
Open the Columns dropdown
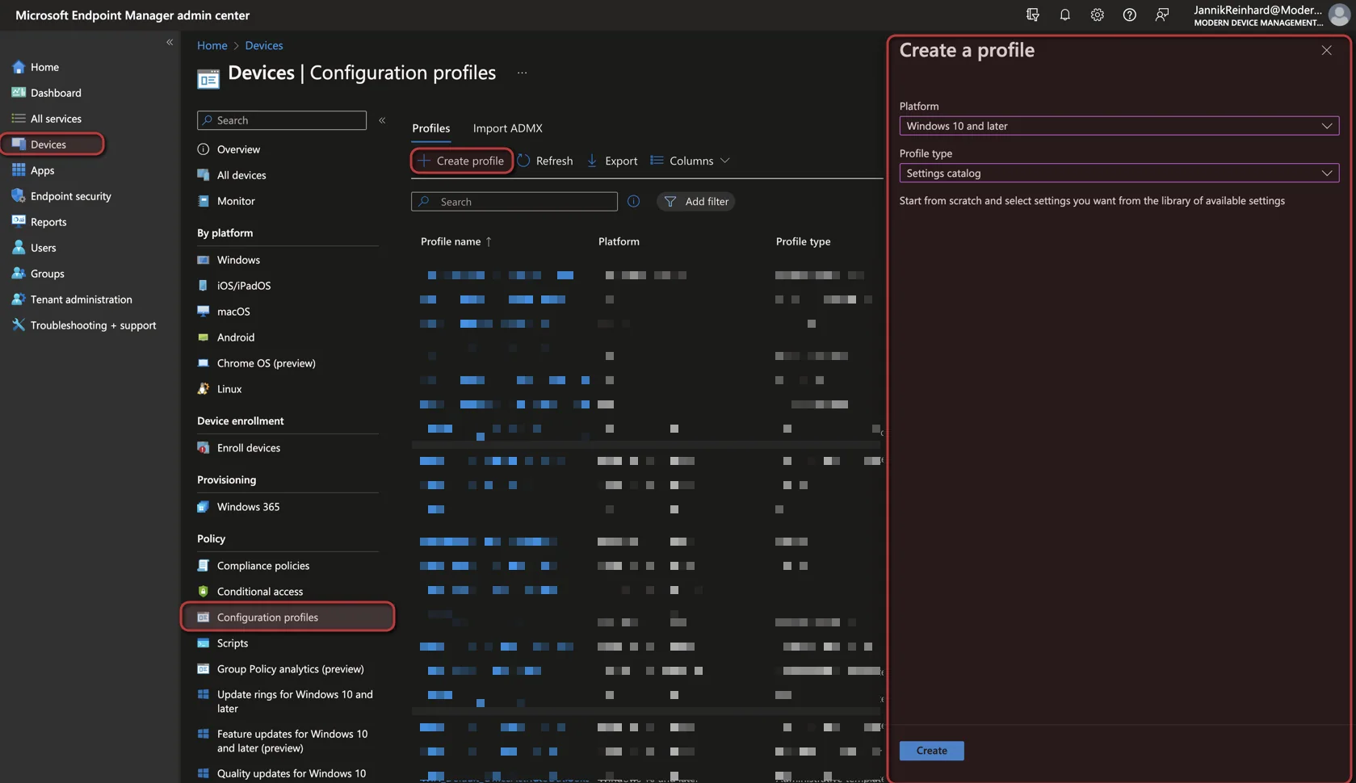(691, 161)
